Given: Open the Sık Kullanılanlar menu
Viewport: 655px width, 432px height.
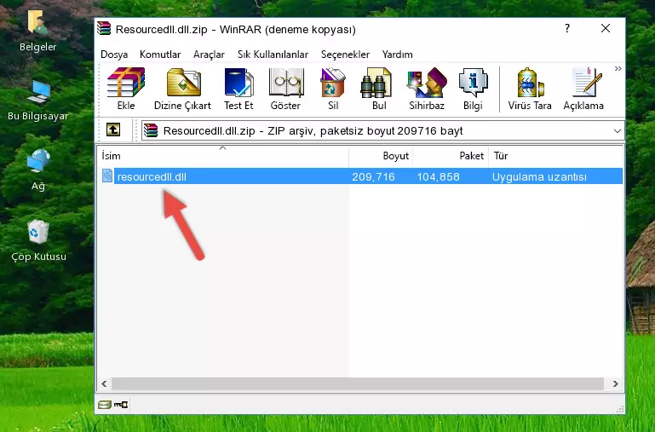Looking at the screenshot, I should 273,55.
